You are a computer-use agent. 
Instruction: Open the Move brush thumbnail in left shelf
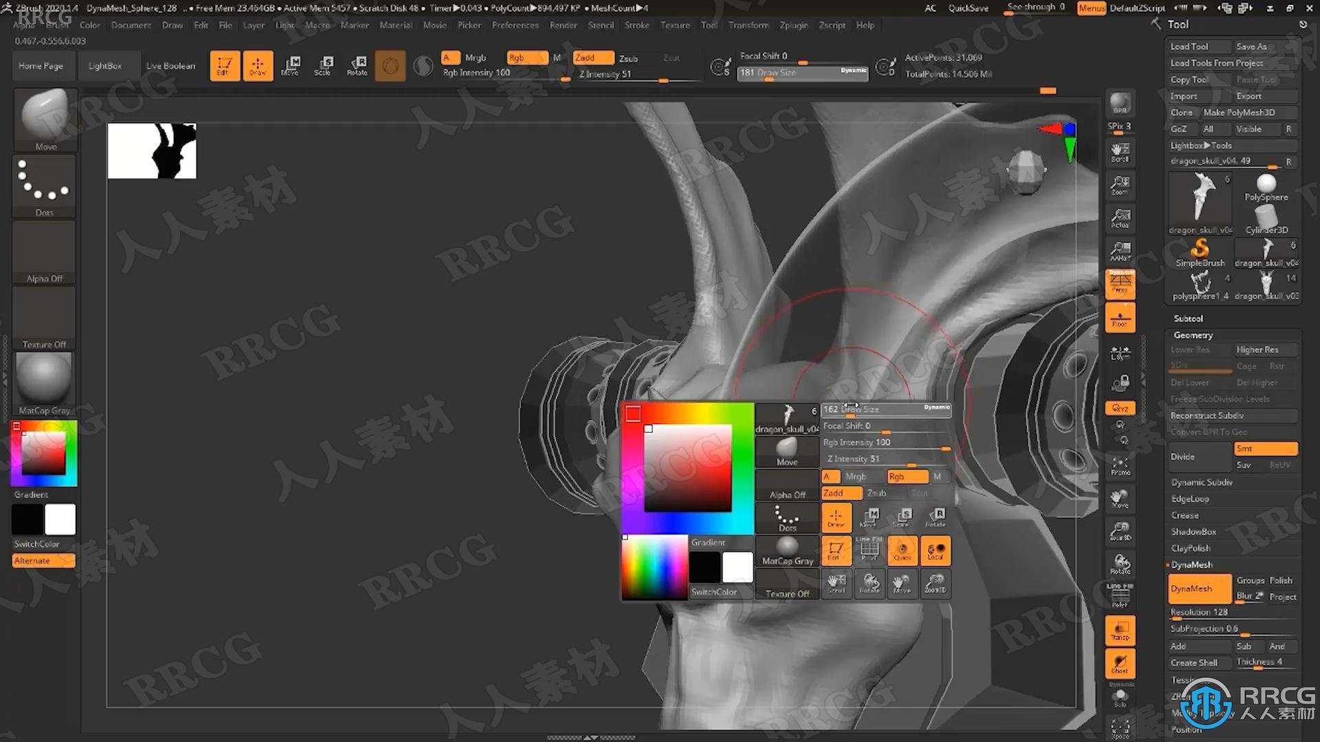[45, 120]
